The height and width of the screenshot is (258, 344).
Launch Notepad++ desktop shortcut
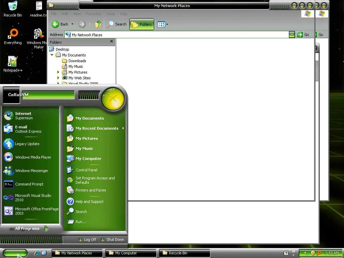coord(13,64)
